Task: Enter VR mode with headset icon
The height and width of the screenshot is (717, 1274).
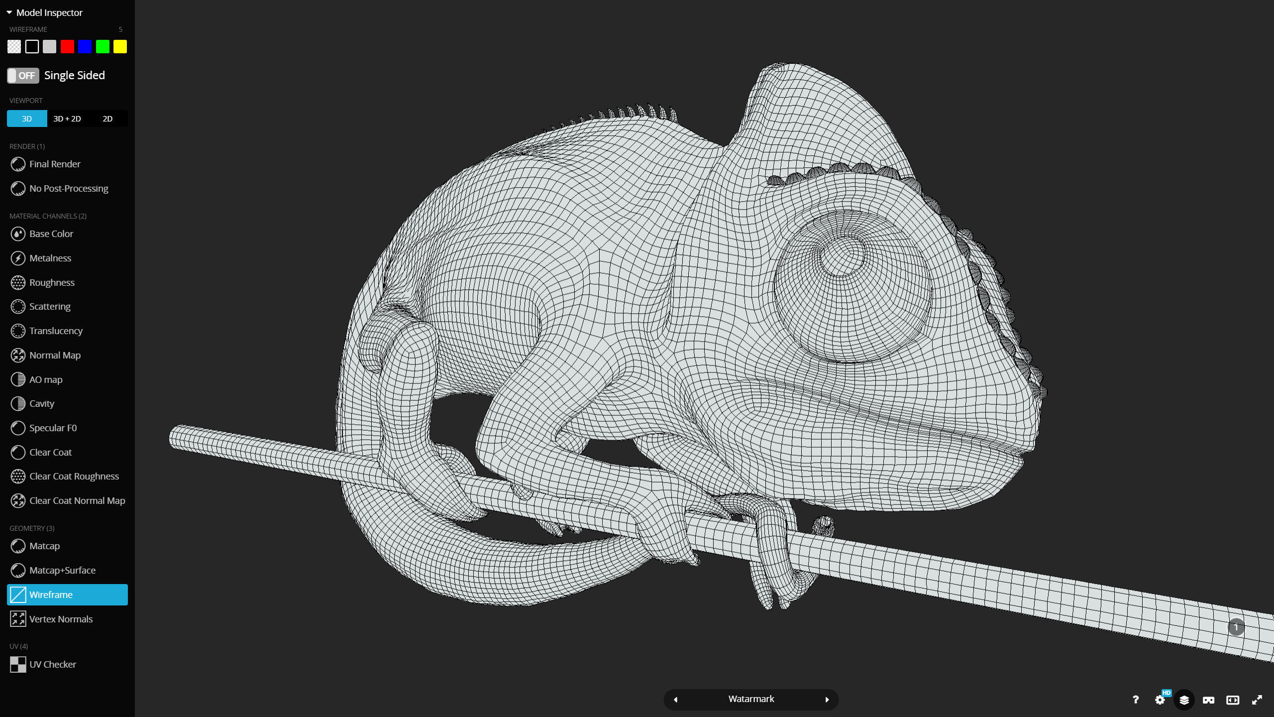Action: coord(1208,700)
